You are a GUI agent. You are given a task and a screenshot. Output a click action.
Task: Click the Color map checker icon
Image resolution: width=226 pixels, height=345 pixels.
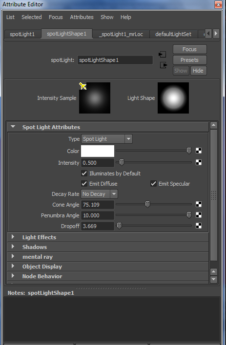click(199, 151)
